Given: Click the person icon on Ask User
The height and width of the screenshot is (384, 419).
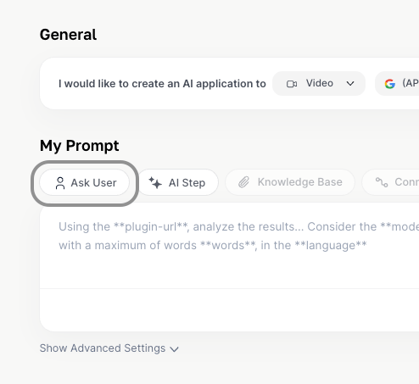Looking at the screenshot, I should [x=60, y=183].
